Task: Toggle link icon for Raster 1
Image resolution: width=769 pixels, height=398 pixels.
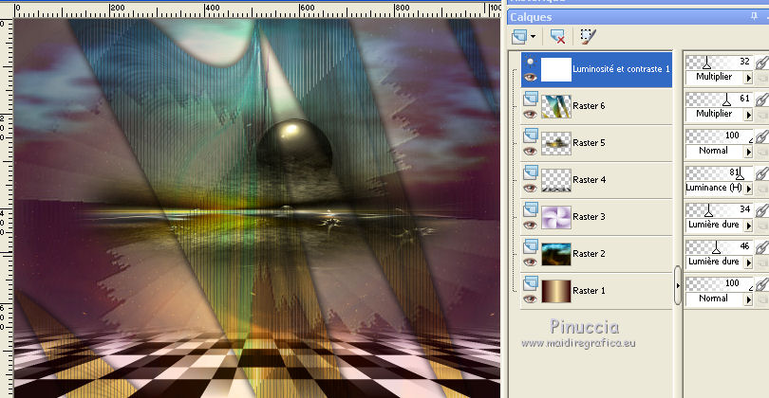Action: pyautogui.click(x=761, y=284)
